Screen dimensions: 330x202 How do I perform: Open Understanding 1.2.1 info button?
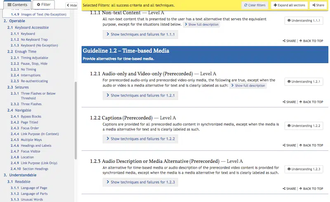tap(304, 82)
